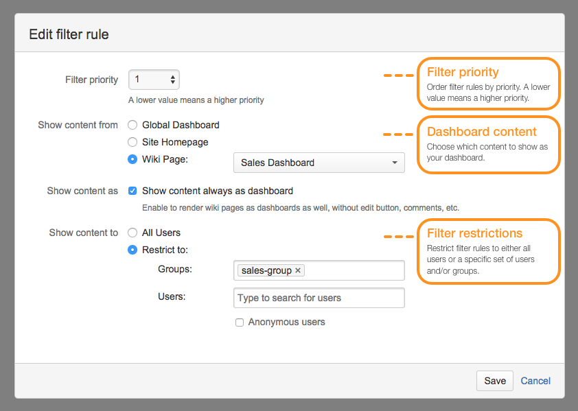This screenshot has width=578, height=411.
Task: Click the Edit filter rule dialog title
Action: pyautogui.click(x=69, y=34)
